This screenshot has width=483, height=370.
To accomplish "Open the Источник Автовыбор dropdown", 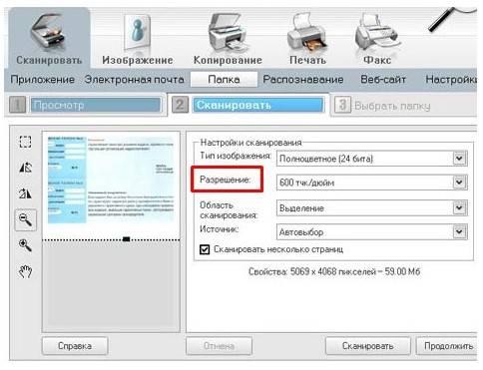I will click(x=372, y=231).
